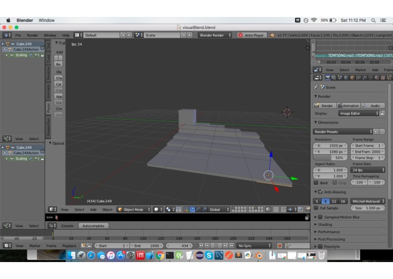Open Google Chrome from the Dock
393x279 pixels.
point(159,255)
